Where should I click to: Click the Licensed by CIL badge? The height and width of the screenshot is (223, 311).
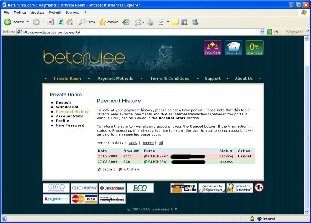point(184,188)
